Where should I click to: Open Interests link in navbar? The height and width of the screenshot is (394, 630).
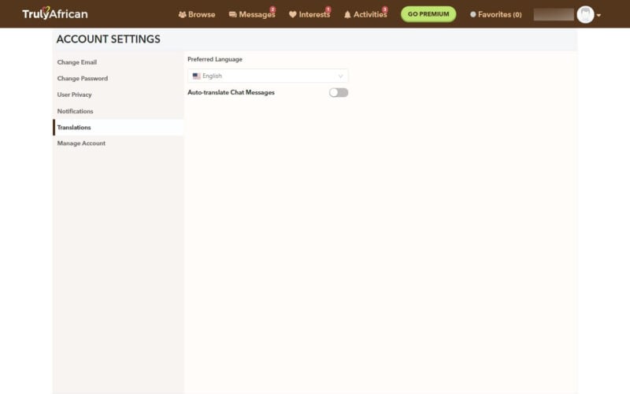point(314,14)
